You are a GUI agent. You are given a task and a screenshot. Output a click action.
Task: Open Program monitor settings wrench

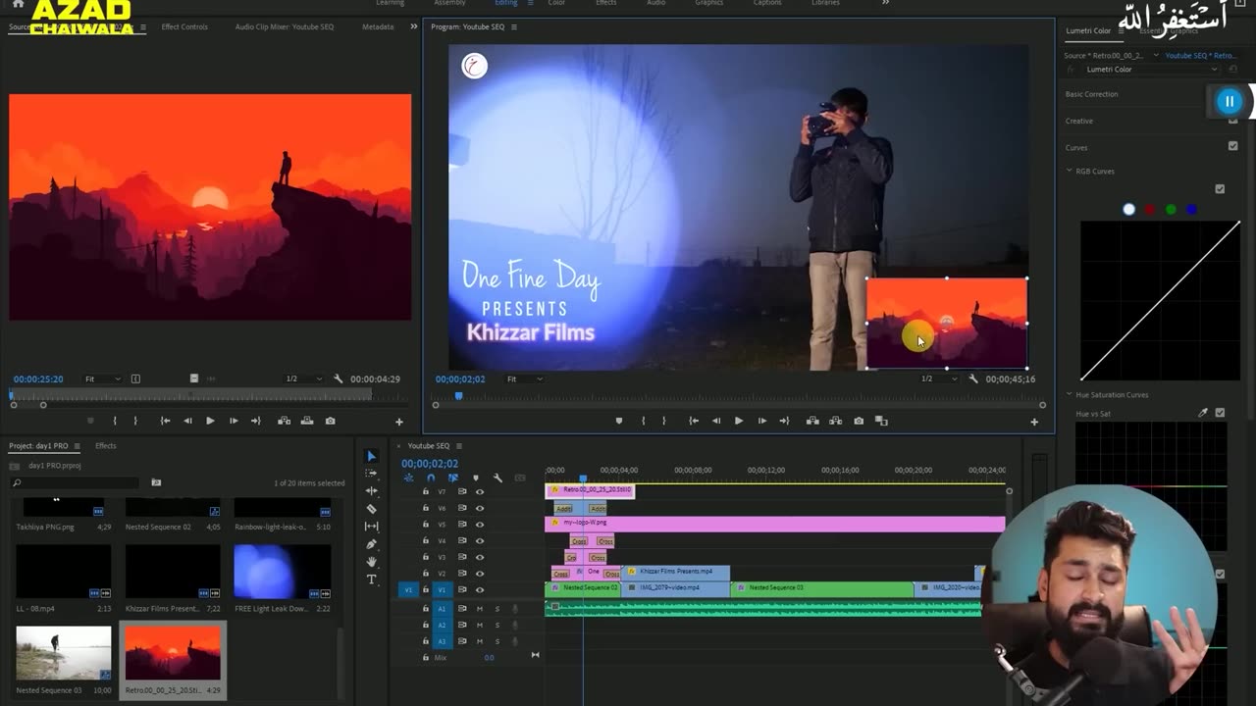972,378
